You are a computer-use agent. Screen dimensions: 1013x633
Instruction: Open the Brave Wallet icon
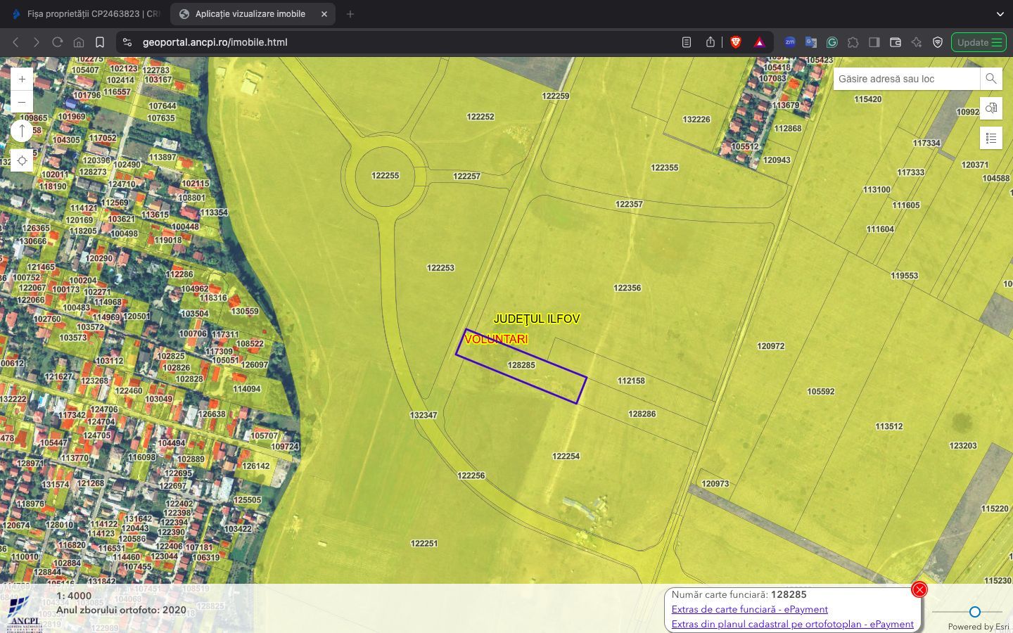896,42
